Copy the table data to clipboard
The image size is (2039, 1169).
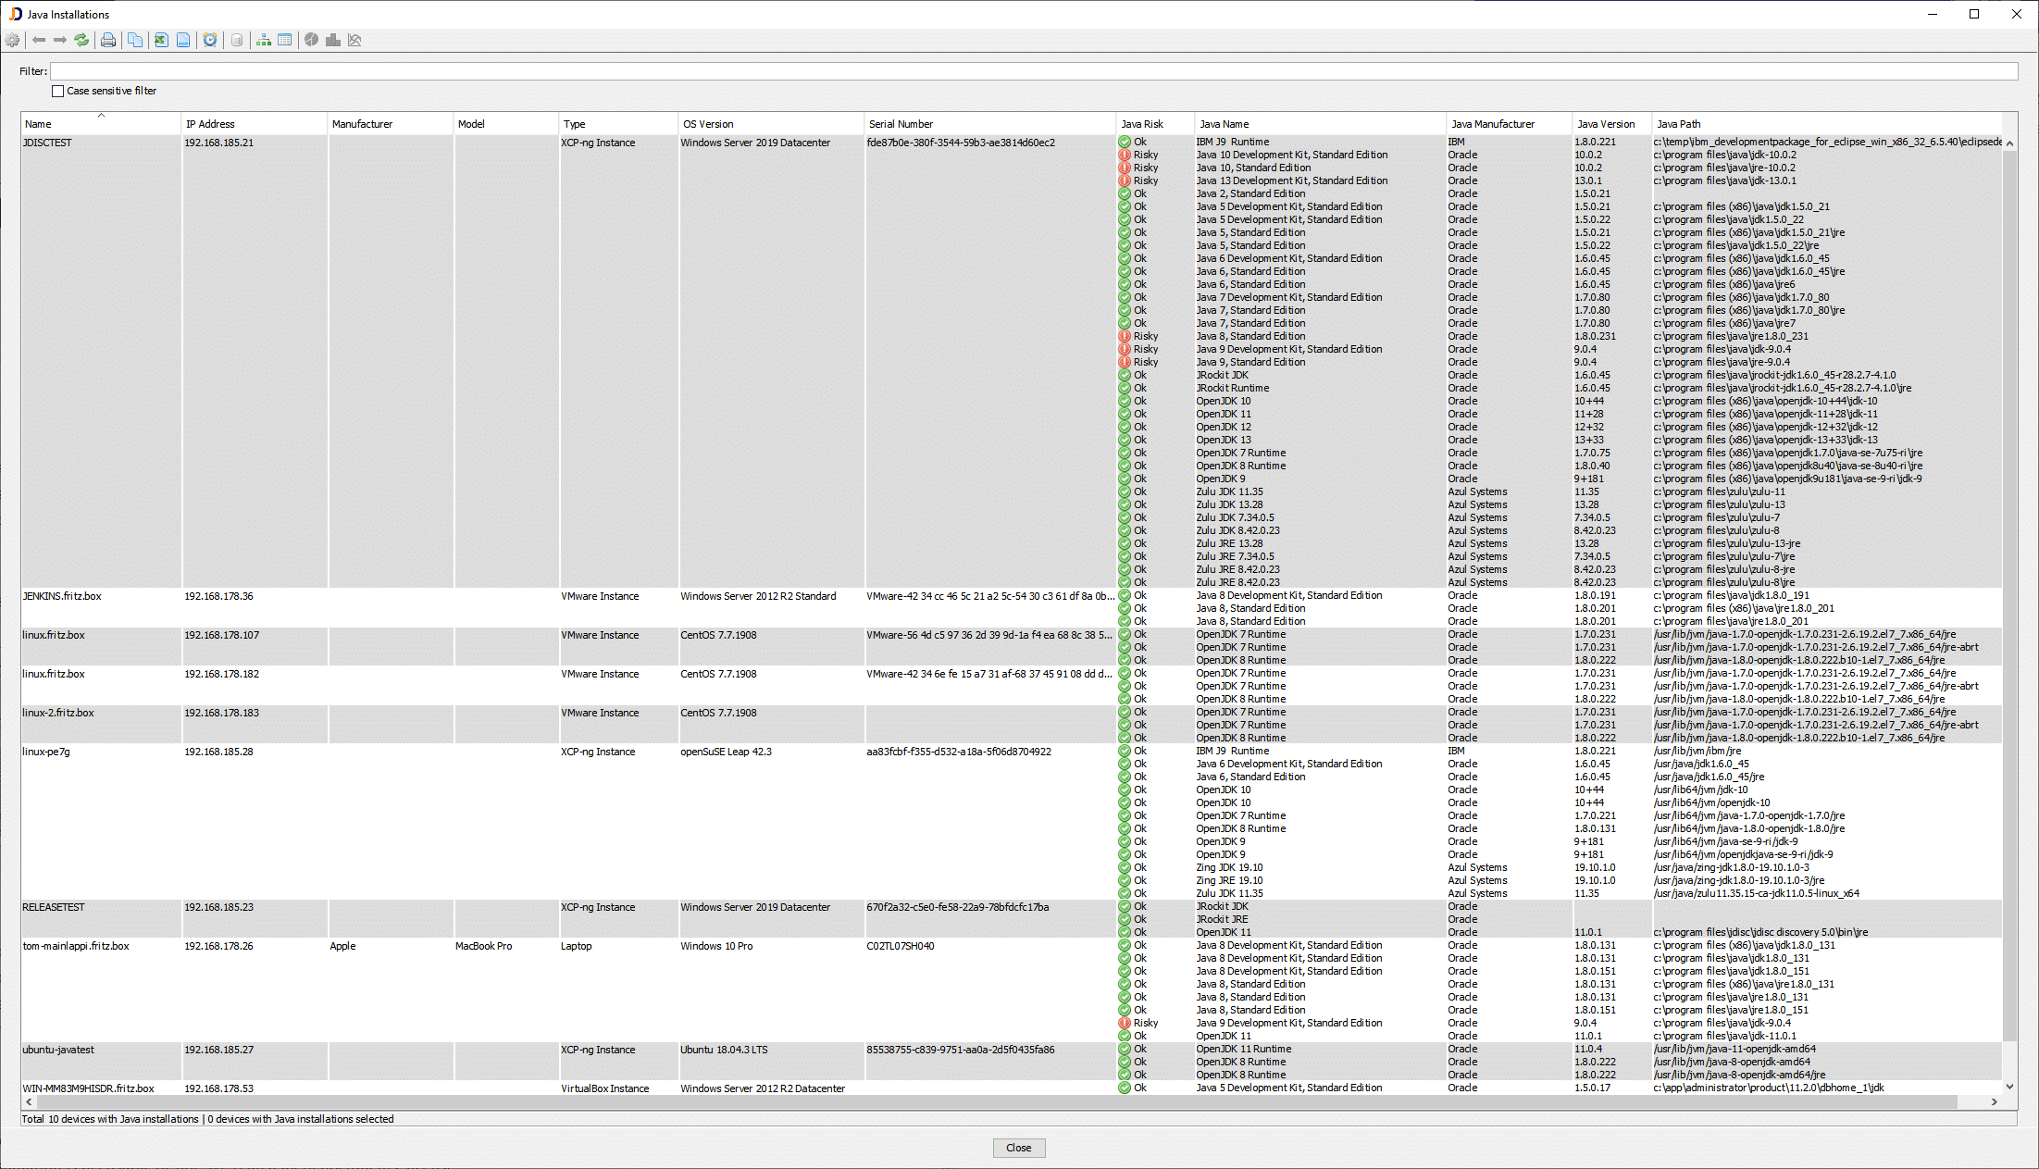135,40
